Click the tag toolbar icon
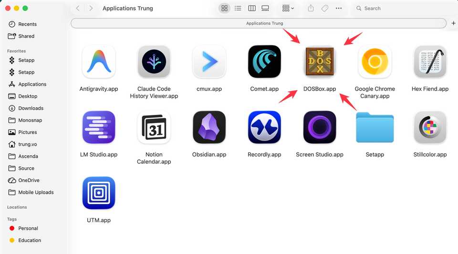 tap(324, 8)
